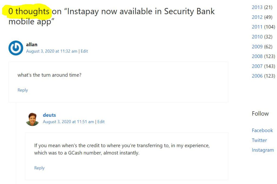This screenshot has width=277, height=184.
Task: Follow on Facebook link
Action: (x=262, y=130)
